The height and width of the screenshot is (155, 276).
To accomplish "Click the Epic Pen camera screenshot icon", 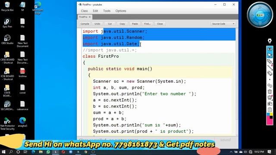I will [x=270, y=104].
